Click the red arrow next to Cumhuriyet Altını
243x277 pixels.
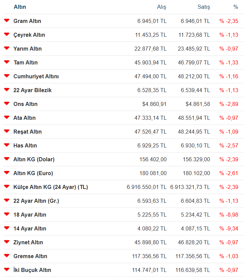coord(6,76)
